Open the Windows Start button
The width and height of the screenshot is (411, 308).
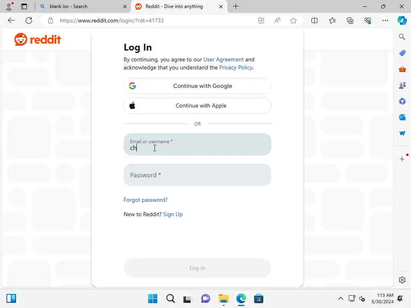pyautogui.click(x=153, y=298)
